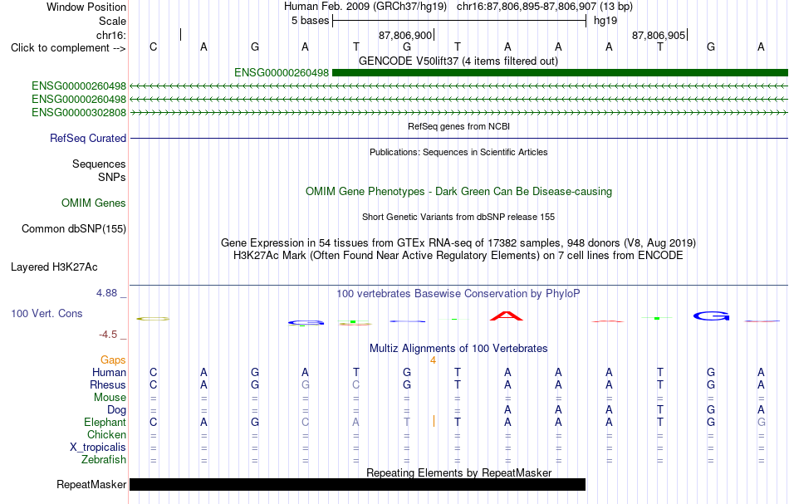Click the hg19 assembly label

pyautogui.click(x=605, y=21)
